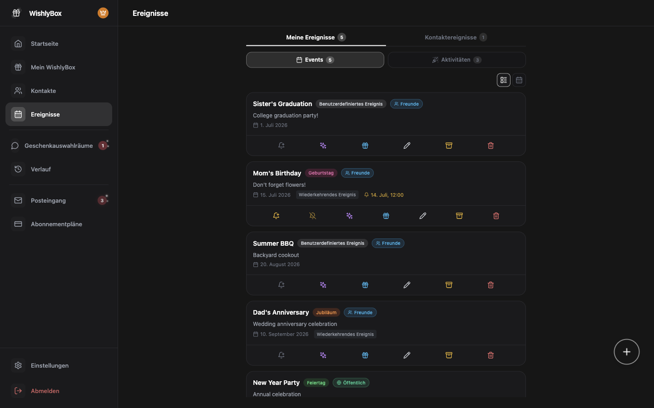Select the Events sub-tab
This screenshot has width=654, height=408.
(x=315, y=60)
